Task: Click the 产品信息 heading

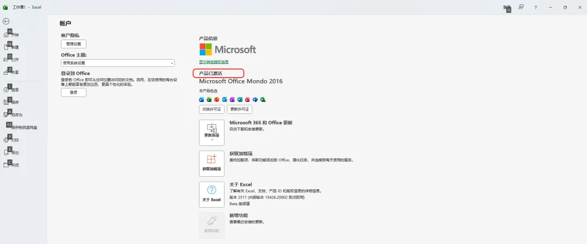Action: [x=208, y=38]
